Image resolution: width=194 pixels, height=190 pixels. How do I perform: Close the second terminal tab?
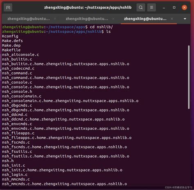113,19
